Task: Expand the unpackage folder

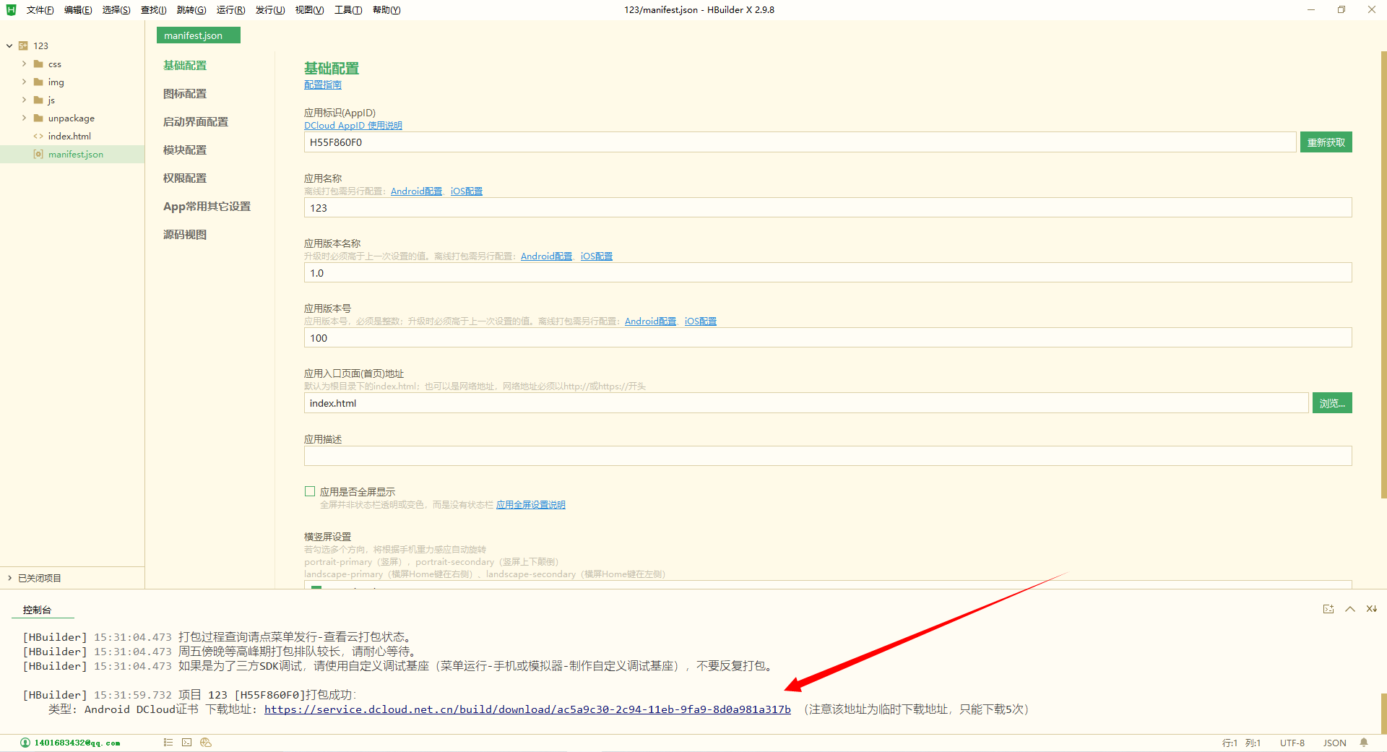Action: click(x=24, y=118)
